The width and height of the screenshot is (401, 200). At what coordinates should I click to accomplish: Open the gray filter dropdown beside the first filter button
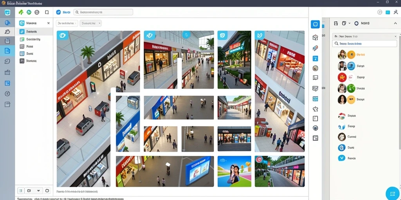pos(91,23)
